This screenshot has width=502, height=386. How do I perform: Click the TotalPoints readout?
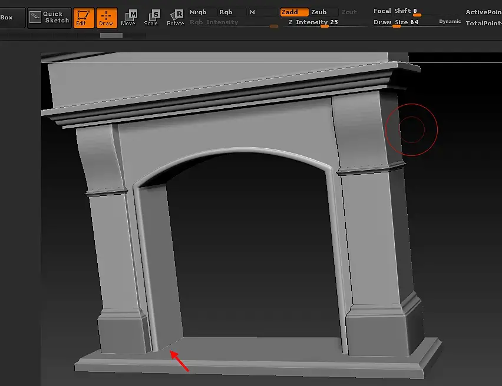click(x=484, y=23)
